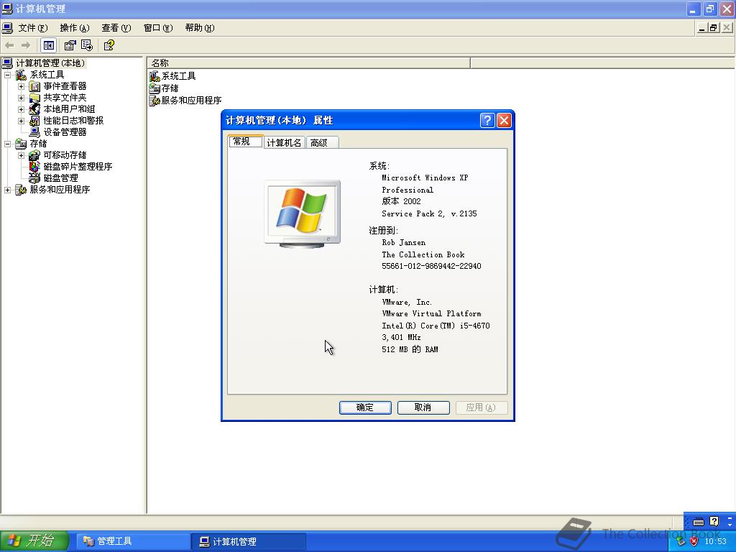
Task: Click the Help toolbar icon
Action: click(x=109, y=45)
